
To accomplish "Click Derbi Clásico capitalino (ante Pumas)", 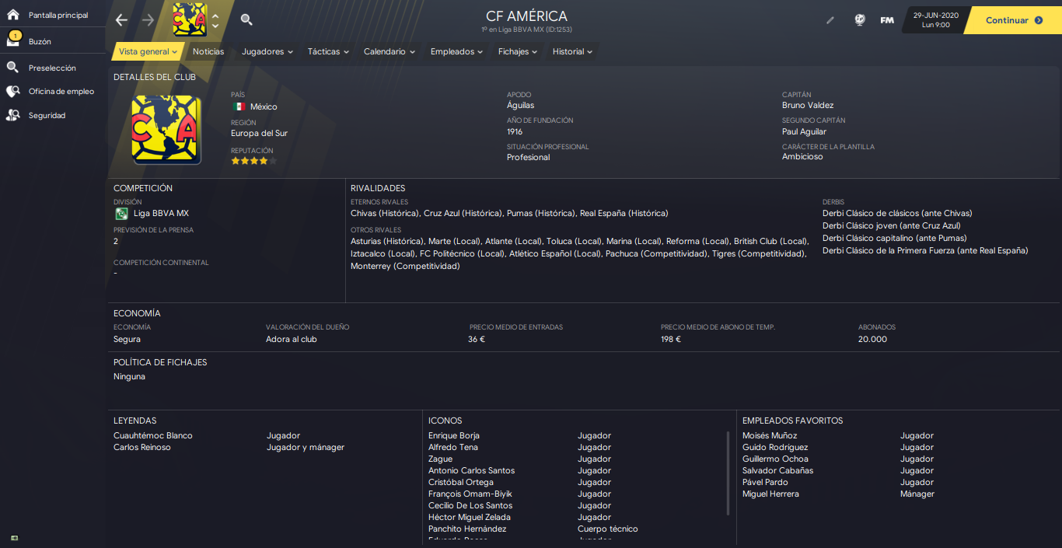I will [895, 238].
